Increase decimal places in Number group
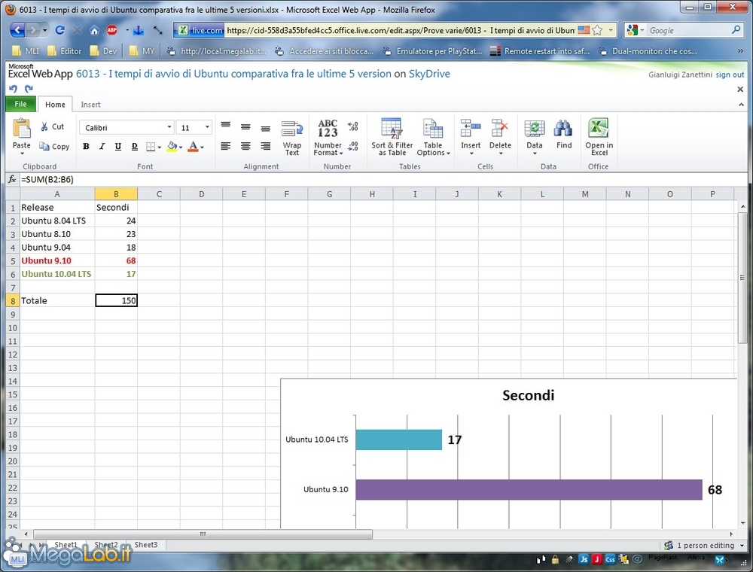Image resolution: width=753 pixels, height=572 pixels. tap(353, 126)
